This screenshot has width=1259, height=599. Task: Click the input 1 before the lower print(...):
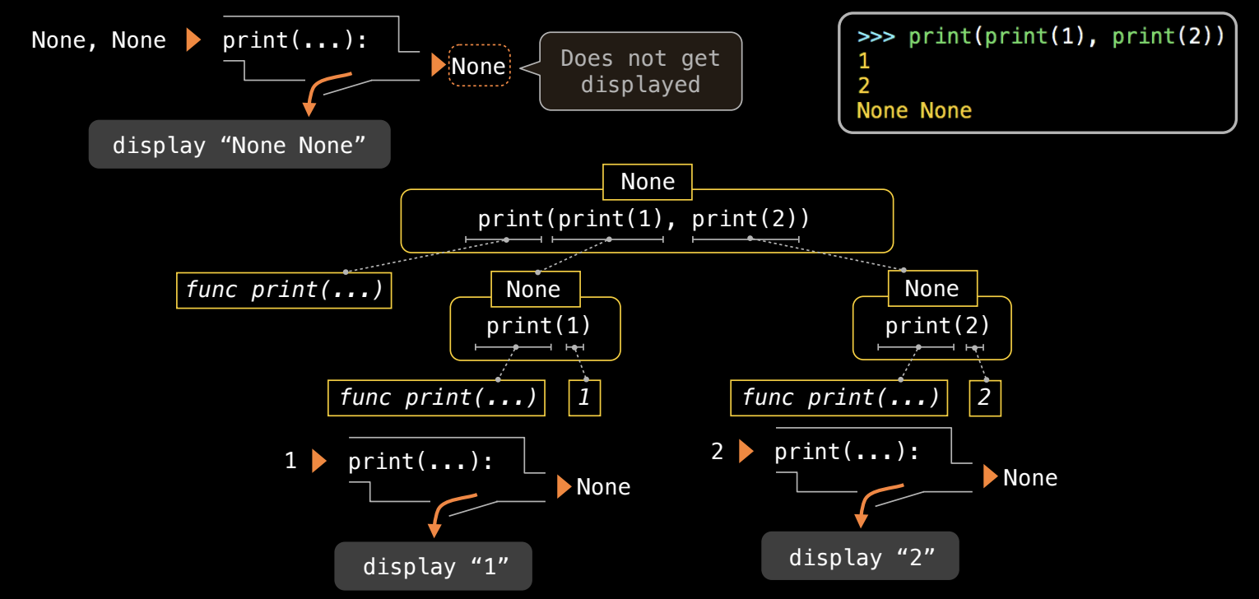290,461
